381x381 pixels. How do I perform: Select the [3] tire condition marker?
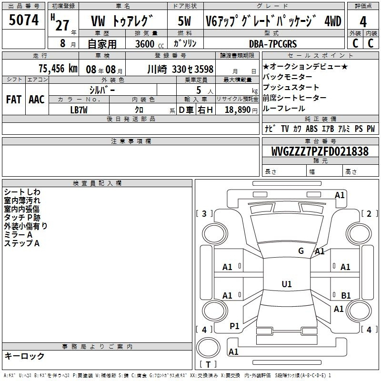point(204,214)
